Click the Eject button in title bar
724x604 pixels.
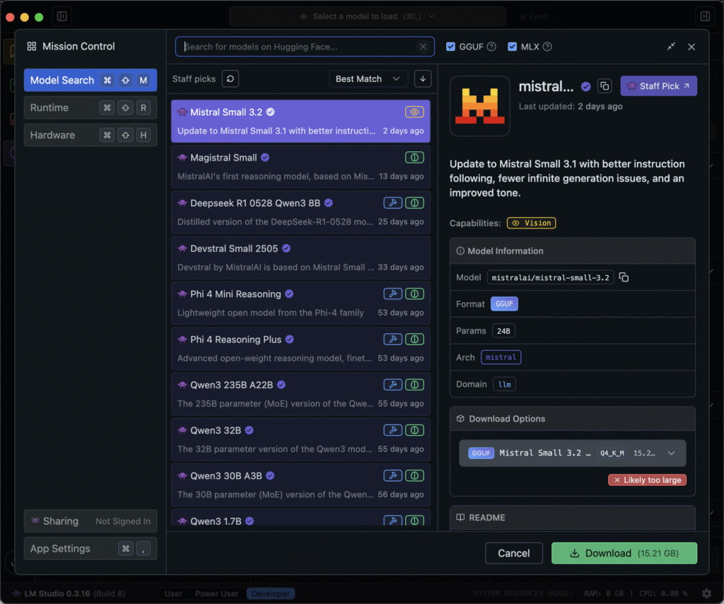point(535,17)
